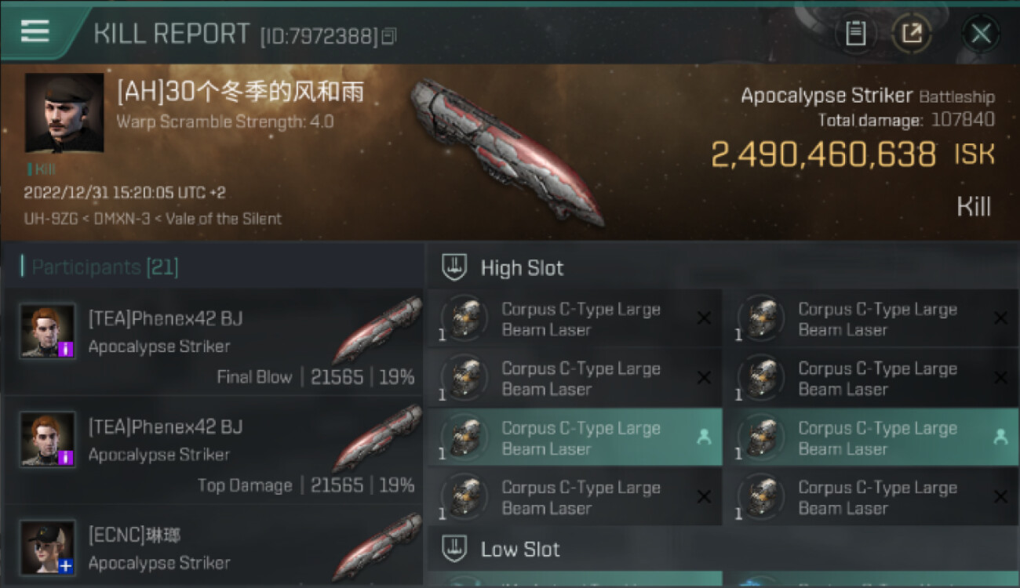
Task: Open the clipboard icon in the header
Action: 855,33
